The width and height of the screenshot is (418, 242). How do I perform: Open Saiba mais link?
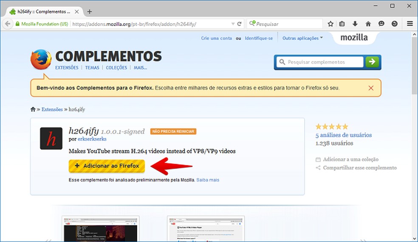208,180
